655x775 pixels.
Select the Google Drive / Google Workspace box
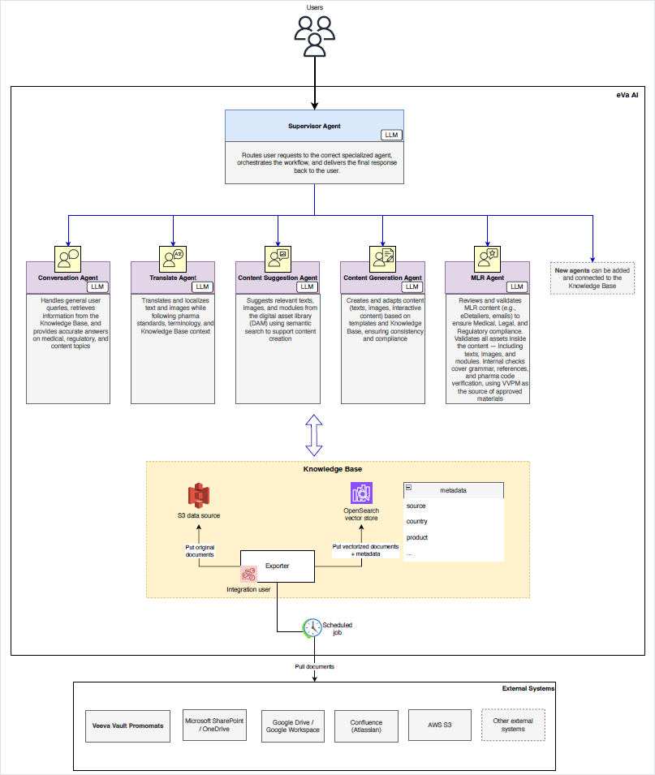tap(293, 725)
